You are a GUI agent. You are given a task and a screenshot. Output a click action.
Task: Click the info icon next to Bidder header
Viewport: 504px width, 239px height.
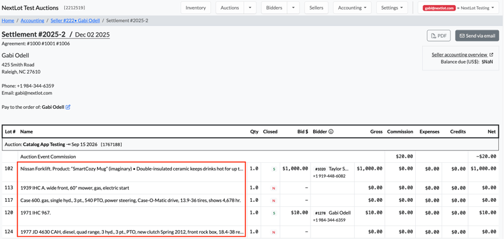(331, 131)
